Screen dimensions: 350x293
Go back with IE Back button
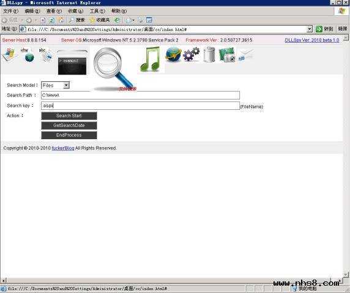pos(10,20)
